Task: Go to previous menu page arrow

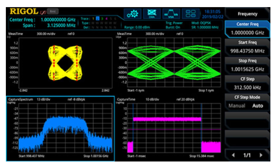Action: click(233, 155)
